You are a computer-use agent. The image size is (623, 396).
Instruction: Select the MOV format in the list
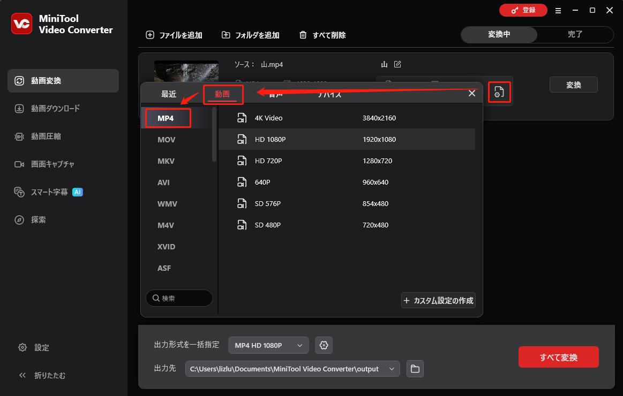[x=167, y=139]
